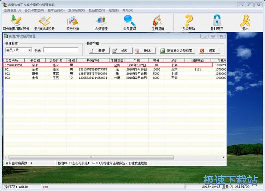Click the 退出 button in 操作导航

(x=210, y=51)
